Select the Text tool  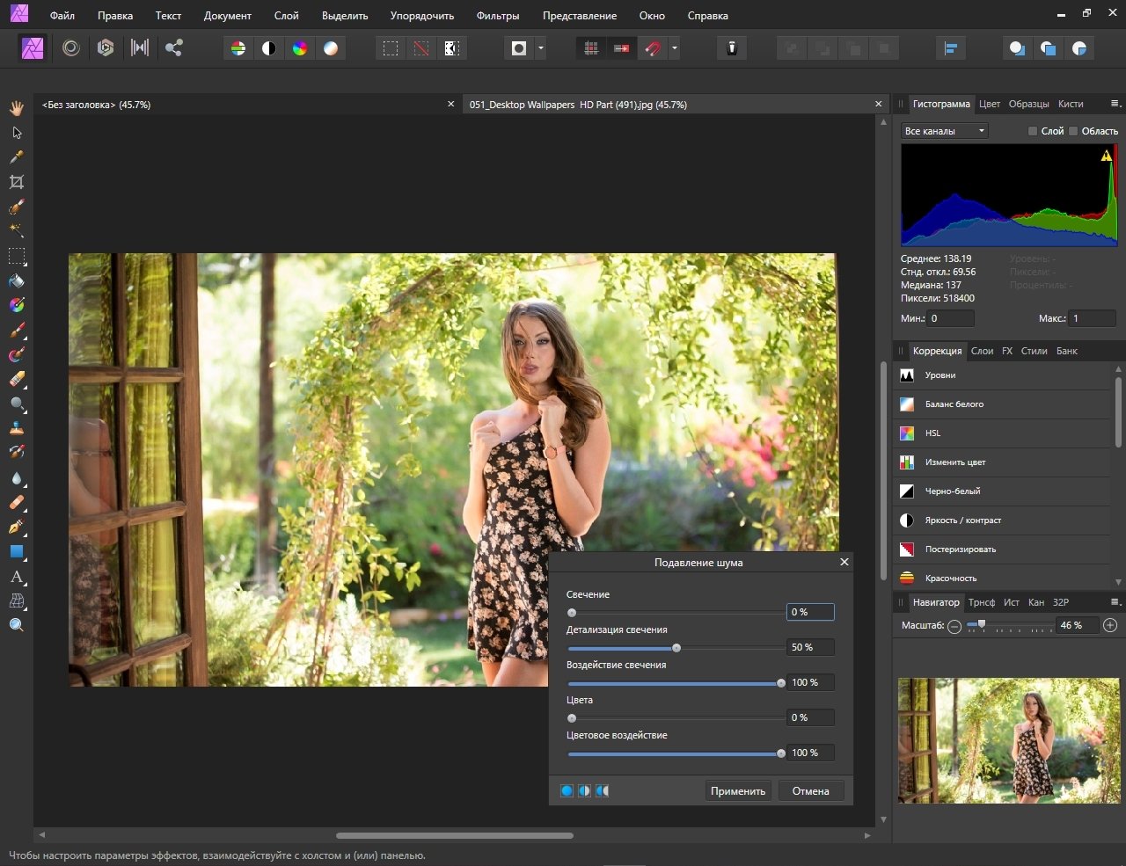coord(17,577)
